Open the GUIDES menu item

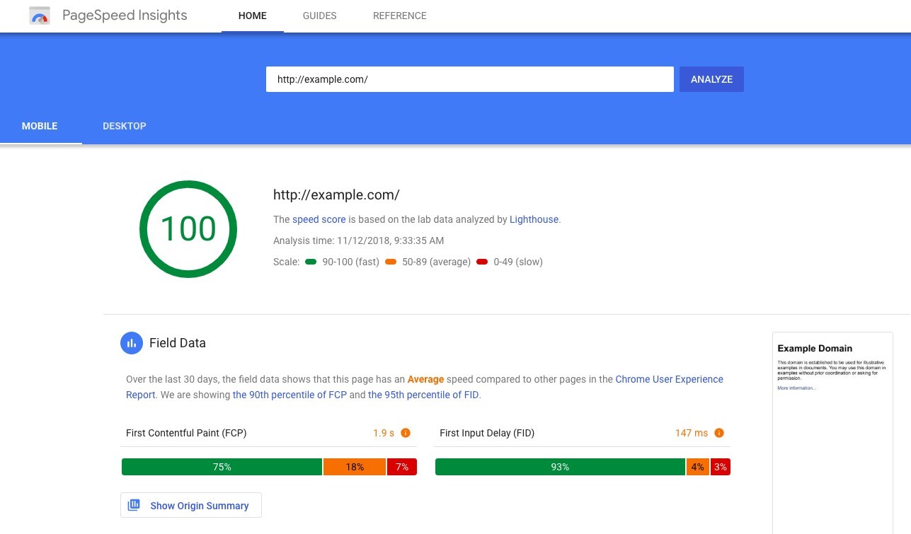click(319, 16)
